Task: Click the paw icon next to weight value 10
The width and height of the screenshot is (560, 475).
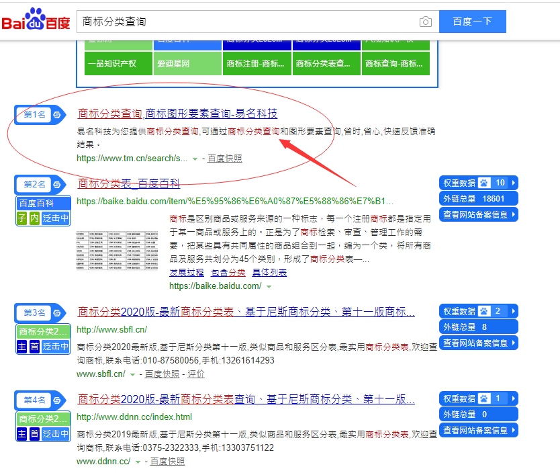Action: 484,183
